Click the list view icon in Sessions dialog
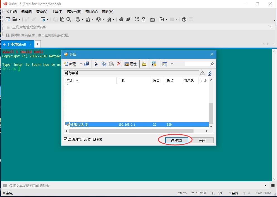This screenshot has height=197, width=277. click(x=165, y=64)
